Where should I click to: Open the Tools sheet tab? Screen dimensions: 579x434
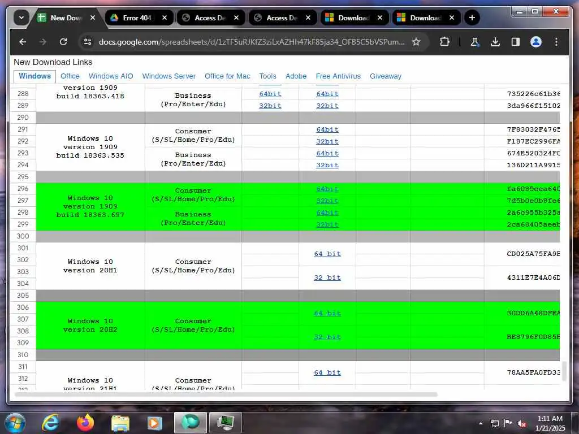267,76
